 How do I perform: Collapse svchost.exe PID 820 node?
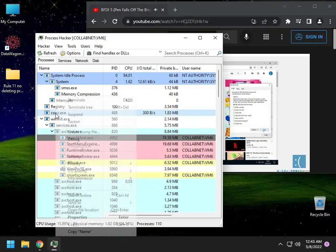(x=52, y=131)
